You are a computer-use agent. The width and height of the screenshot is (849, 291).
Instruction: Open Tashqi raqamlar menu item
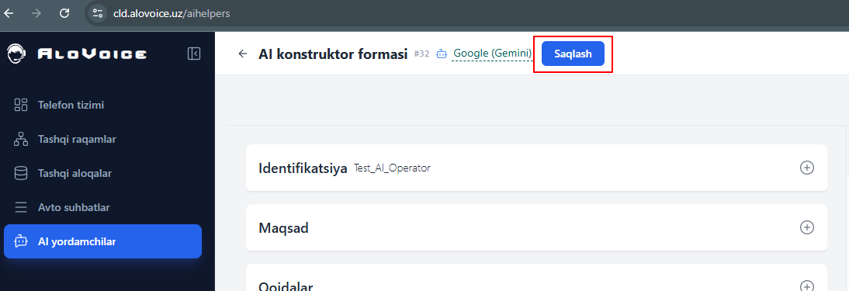click(103, 139)
